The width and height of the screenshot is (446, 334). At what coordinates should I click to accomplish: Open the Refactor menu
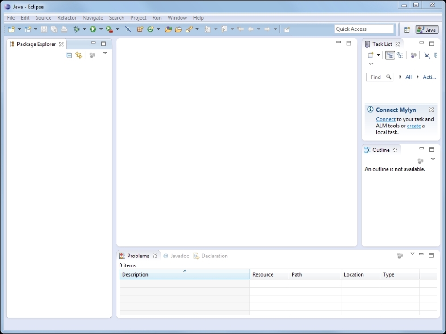click(67, 18)
